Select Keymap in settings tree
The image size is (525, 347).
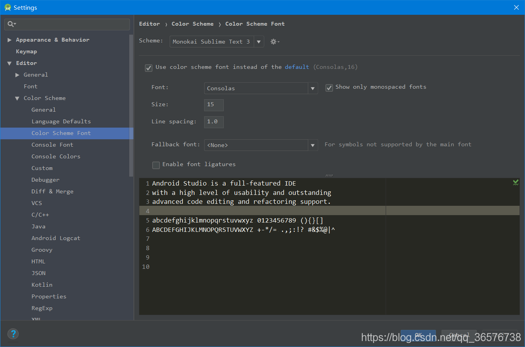point(26,51)
